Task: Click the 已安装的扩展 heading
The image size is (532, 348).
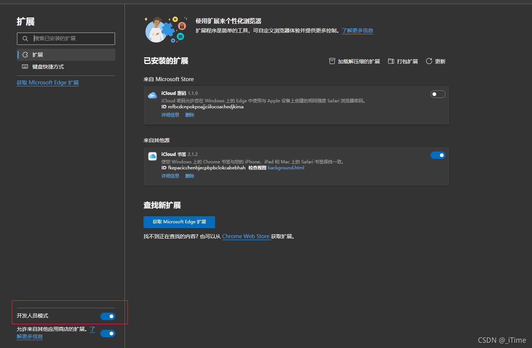Action: point(166,61)
